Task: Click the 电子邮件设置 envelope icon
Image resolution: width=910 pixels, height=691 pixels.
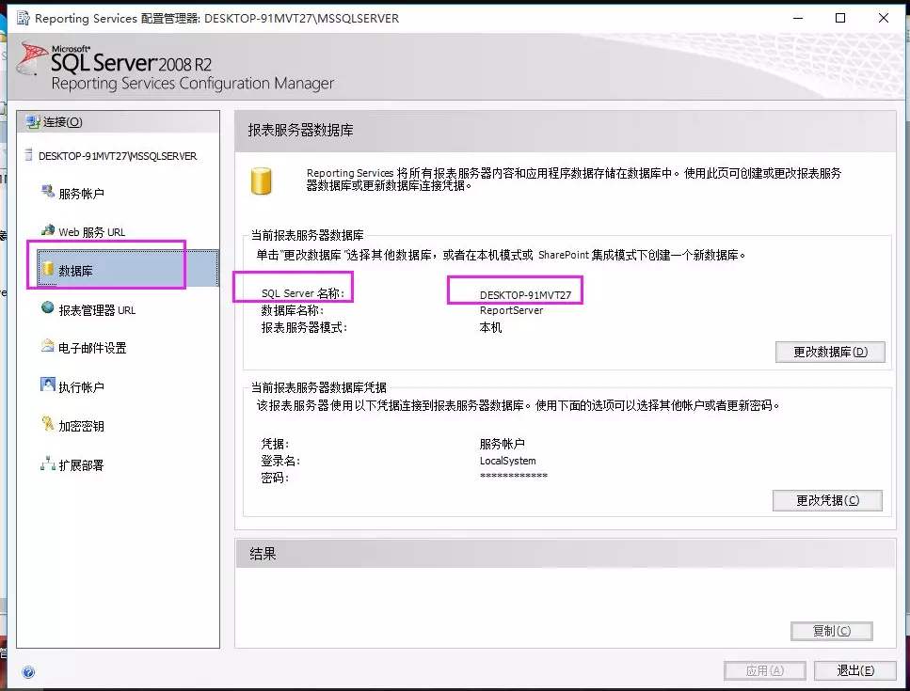Action: 48,346
